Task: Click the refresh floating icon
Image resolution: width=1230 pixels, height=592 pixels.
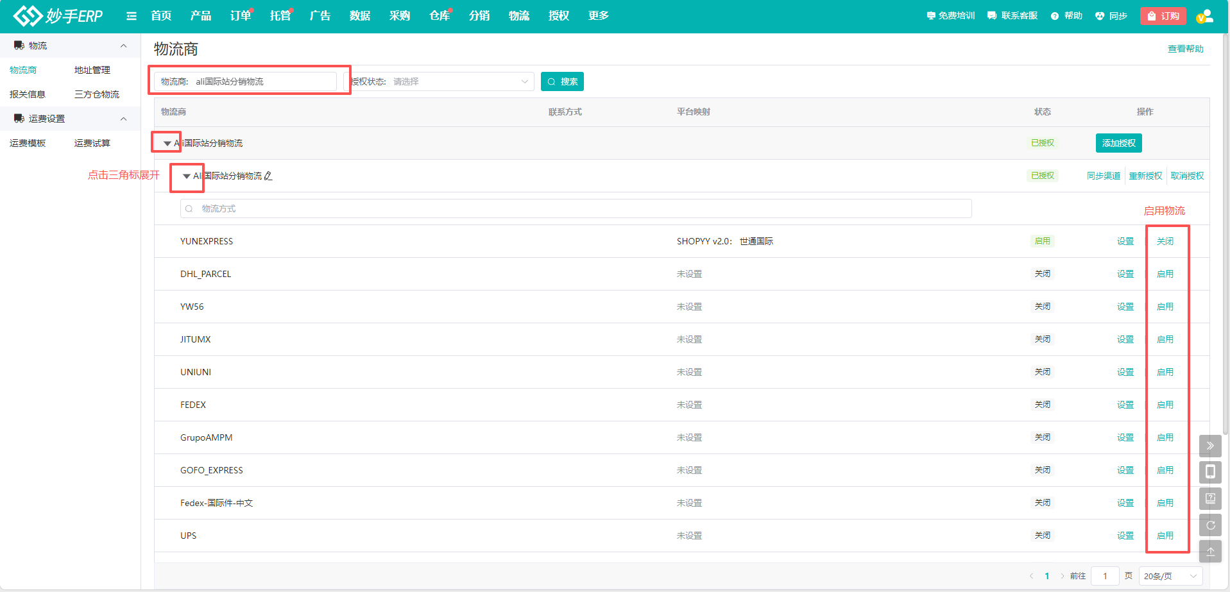Action: click(1210, 525)
